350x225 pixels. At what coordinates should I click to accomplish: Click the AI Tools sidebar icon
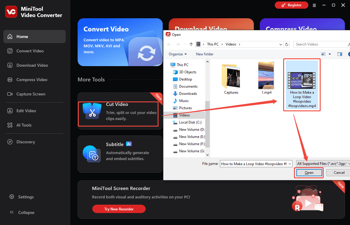(x=10, y=125)
